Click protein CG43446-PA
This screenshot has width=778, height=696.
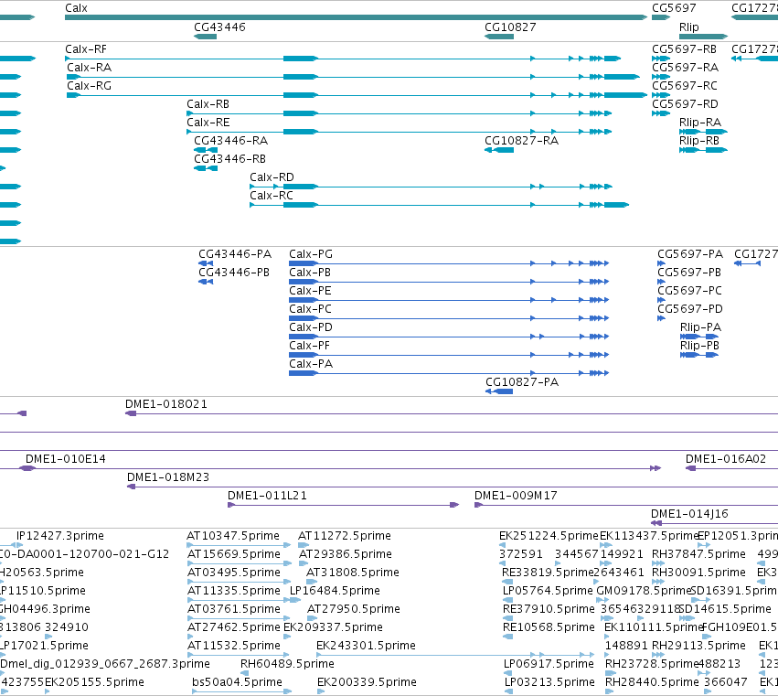235,254
